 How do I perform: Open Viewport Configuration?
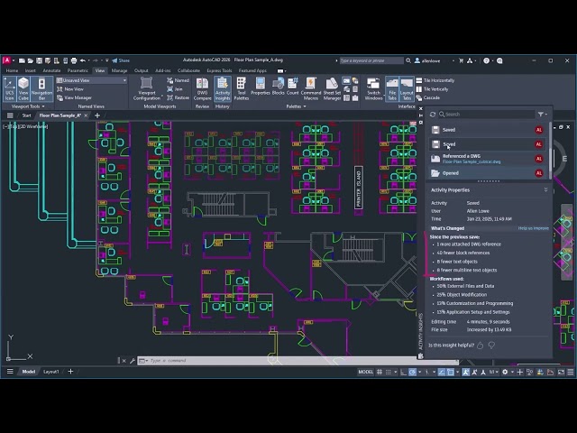click(x=146, y=88)
